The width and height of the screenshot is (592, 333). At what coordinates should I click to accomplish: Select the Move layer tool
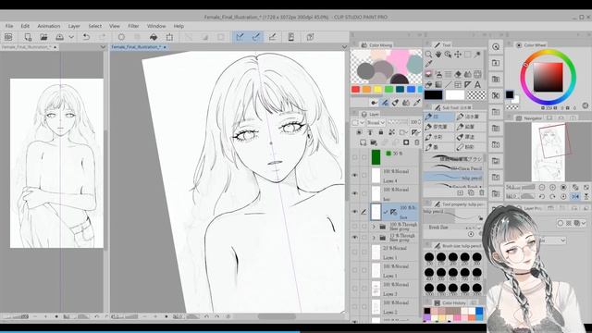[458, 55]
